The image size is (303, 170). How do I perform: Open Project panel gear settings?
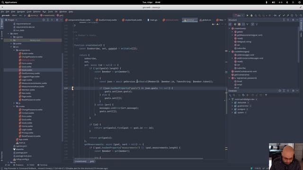point(57,20)
